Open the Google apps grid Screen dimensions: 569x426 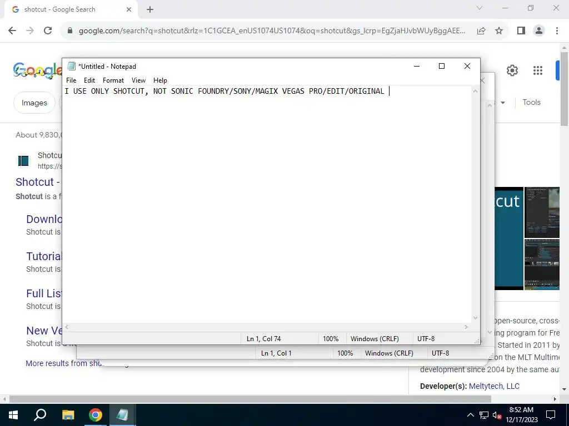[x=538, y=70]
